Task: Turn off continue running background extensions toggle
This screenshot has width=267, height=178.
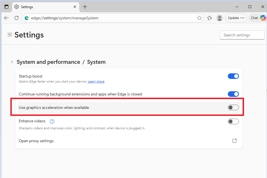Action: tap(233, 94)
